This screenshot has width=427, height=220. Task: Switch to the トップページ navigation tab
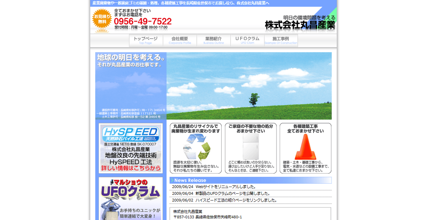tap(146, 40)
